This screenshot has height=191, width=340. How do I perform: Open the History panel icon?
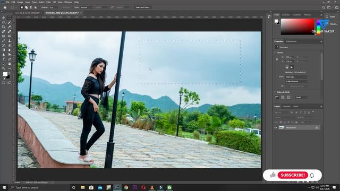pos(269,16)
